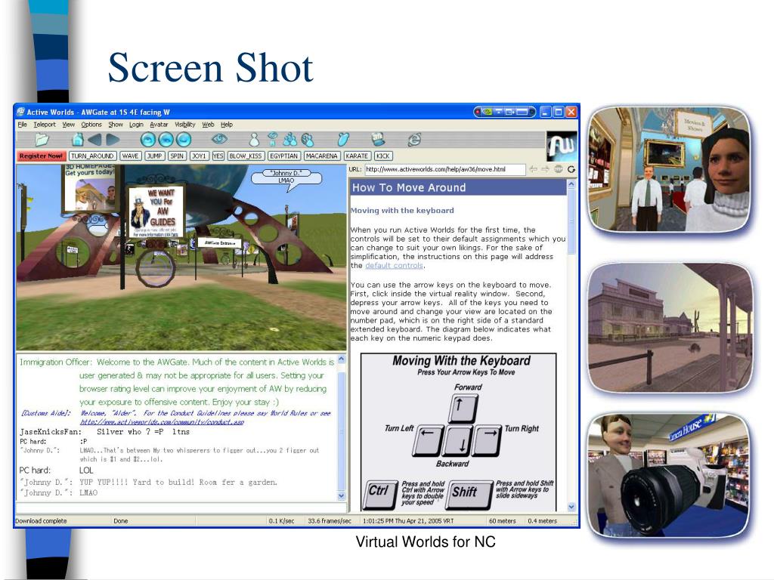Click '60 meters' in status bar
The width and height of the screenshot is (774, 580).
coord(502,521)
